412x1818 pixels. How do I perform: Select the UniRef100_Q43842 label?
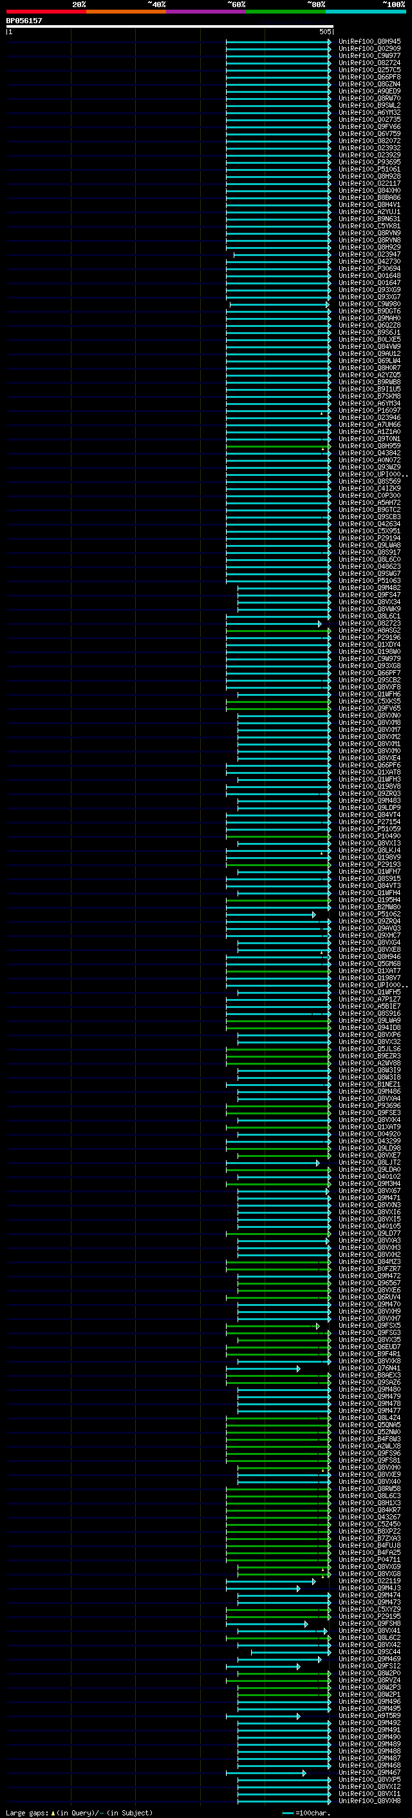[370, 453]
